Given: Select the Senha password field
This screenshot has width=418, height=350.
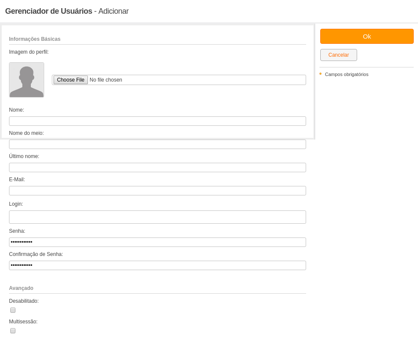Looking at the screenshot, I should 157,242.
